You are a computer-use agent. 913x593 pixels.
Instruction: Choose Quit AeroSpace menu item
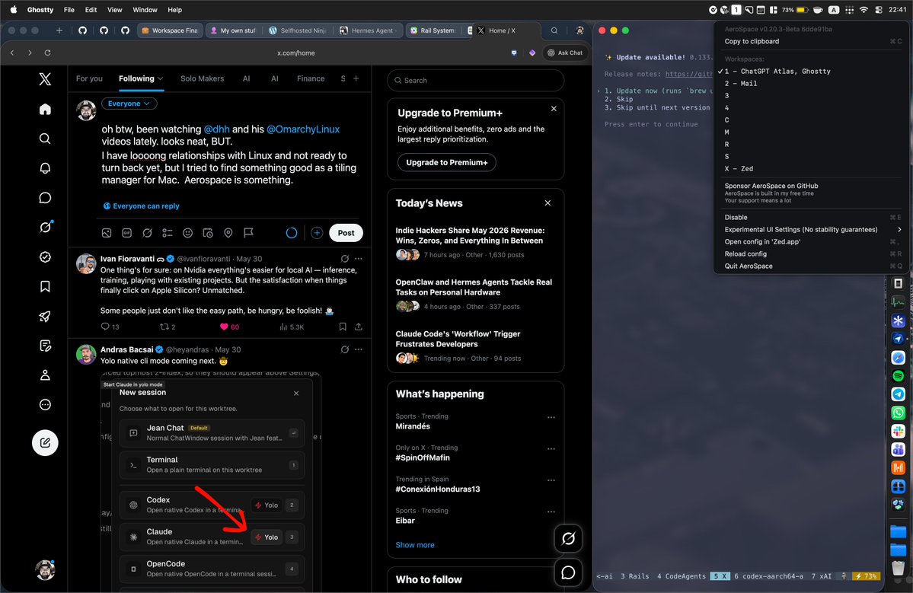click(810, 266)
